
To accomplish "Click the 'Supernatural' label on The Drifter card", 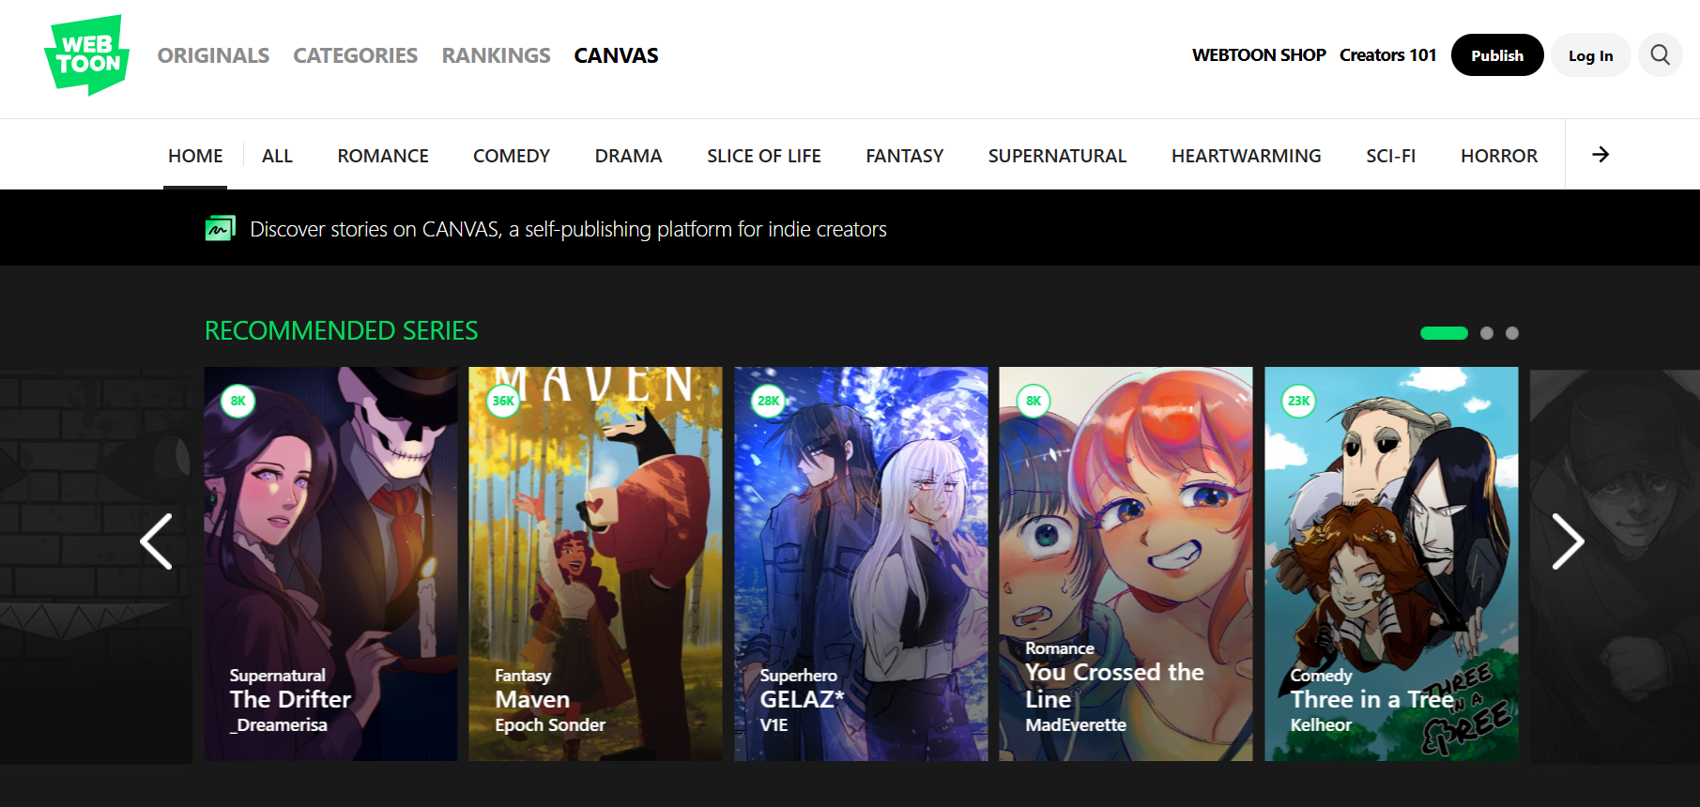I will [x=278, y=676].
